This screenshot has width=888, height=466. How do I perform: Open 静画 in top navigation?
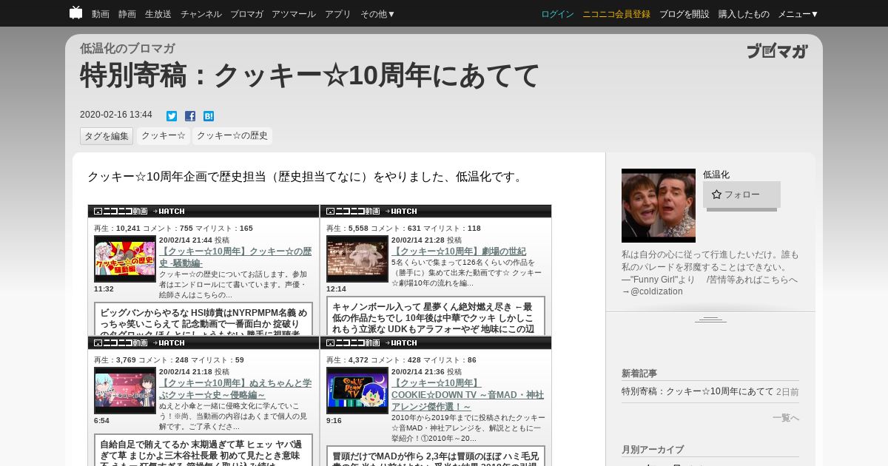pyautogui.click(x=127, y=14)
